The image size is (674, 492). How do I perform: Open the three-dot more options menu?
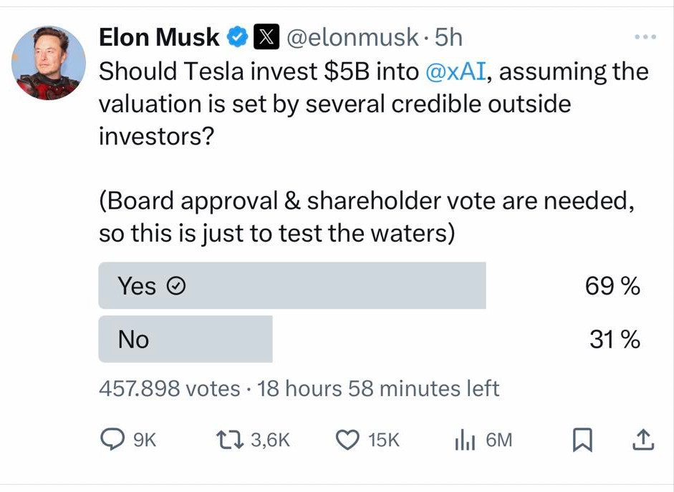[x=645, y=36]
